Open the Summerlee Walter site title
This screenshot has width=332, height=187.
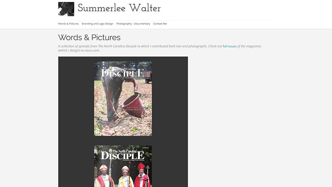[x=119, y=8]
